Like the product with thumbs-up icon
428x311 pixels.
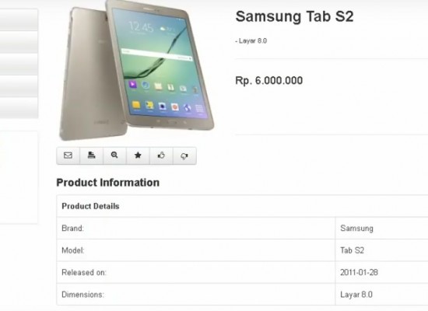161,155
